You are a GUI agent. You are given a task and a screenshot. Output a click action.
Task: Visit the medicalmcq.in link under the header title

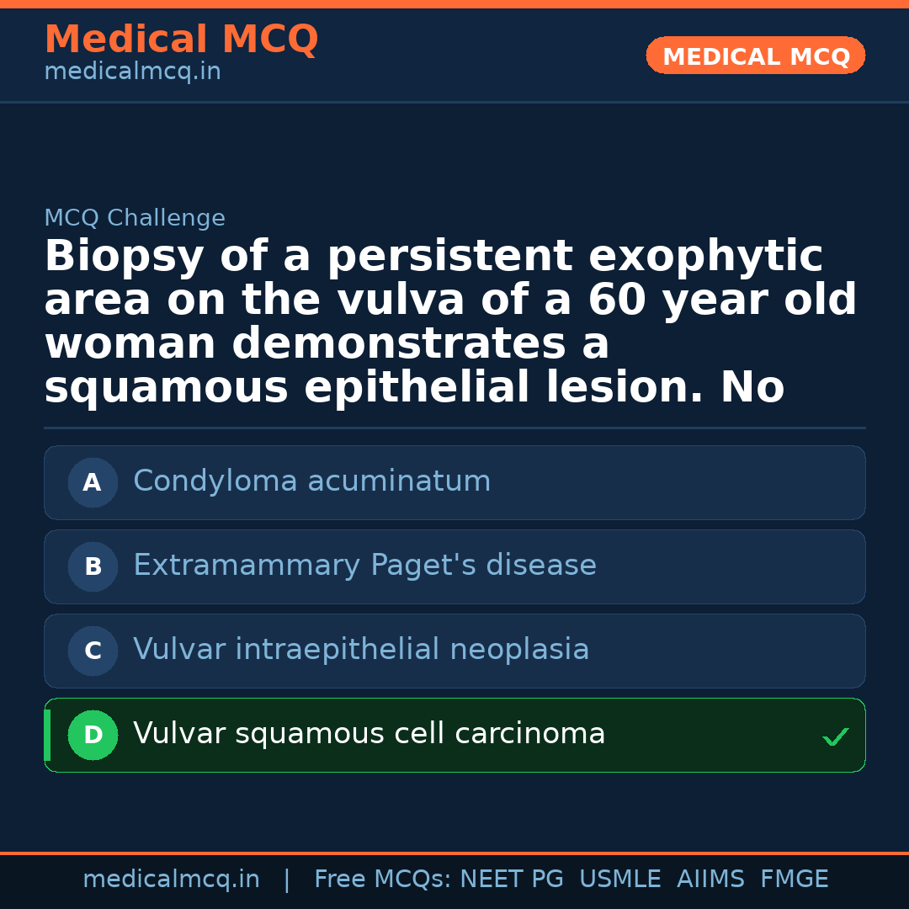point(132,72)
